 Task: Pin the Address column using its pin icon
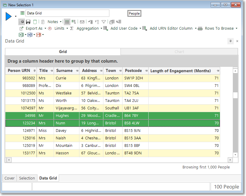[101, 71]
